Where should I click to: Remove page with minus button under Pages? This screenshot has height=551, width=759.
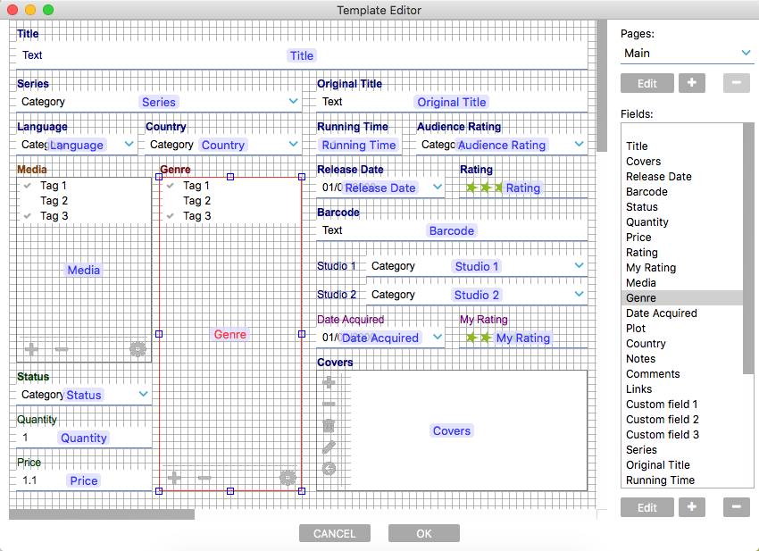[737, 83]
